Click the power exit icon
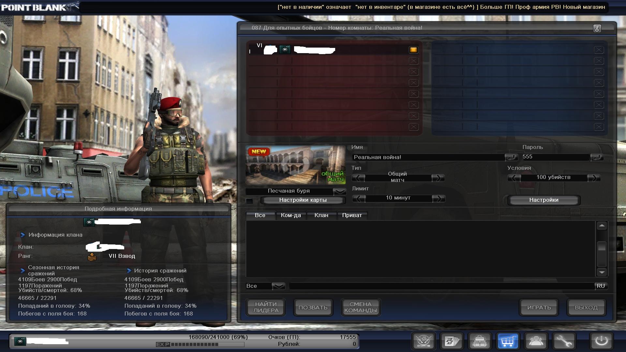The width and height of the screenshot is (626, 352). pyautogui.click(x=602, y=341)
